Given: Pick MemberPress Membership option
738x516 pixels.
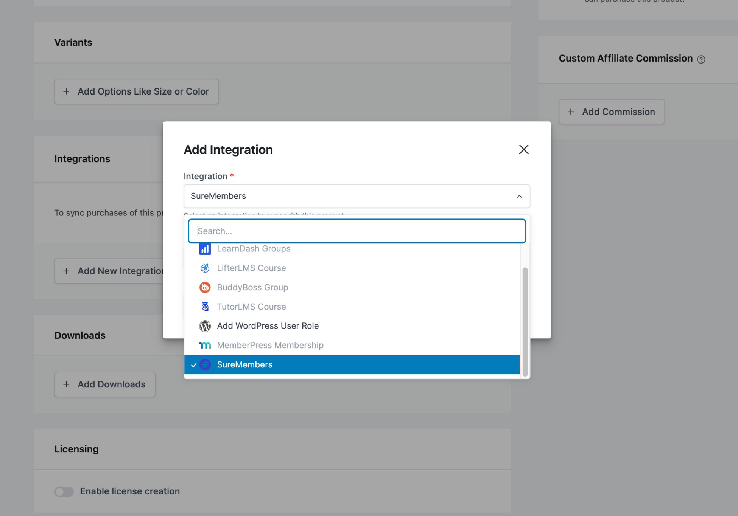Looking at the screenshot, I should coord(352,345).
